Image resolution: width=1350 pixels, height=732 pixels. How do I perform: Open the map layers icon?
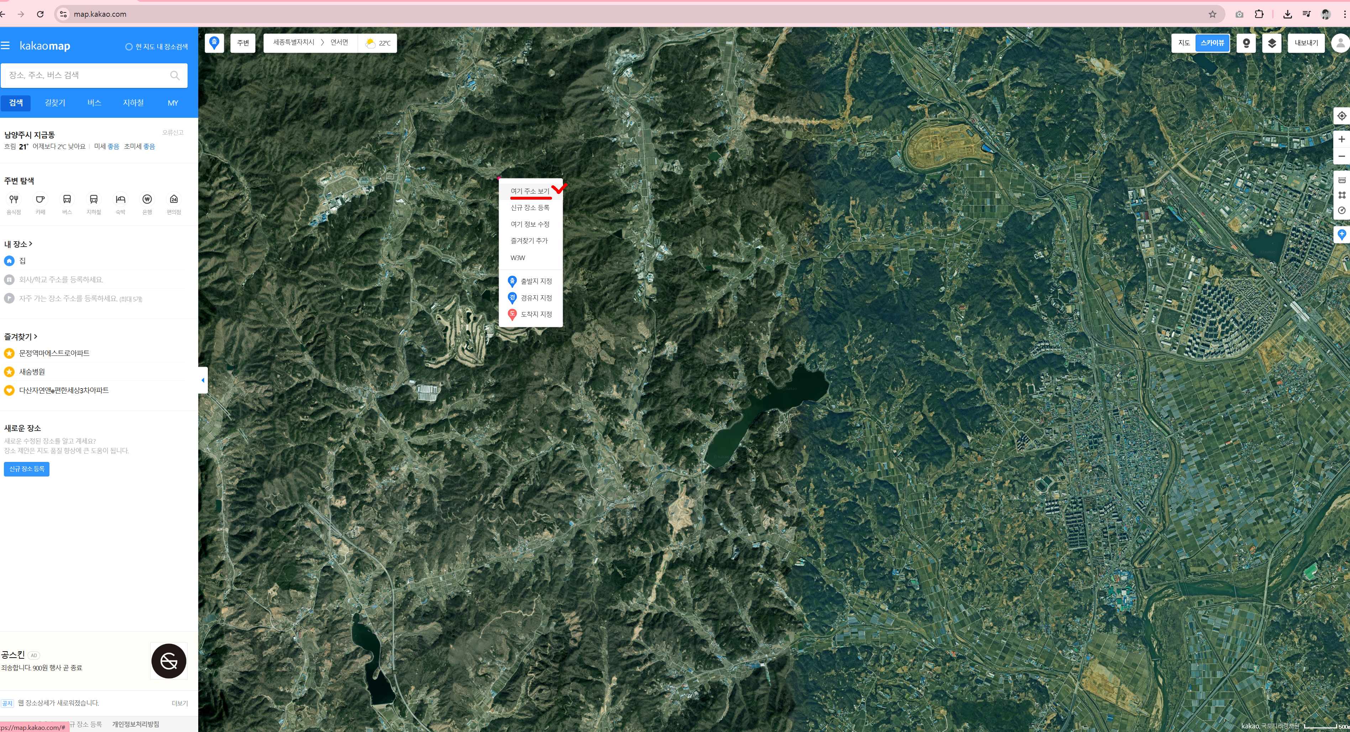pyautogui.click(x=1271, y=43)
